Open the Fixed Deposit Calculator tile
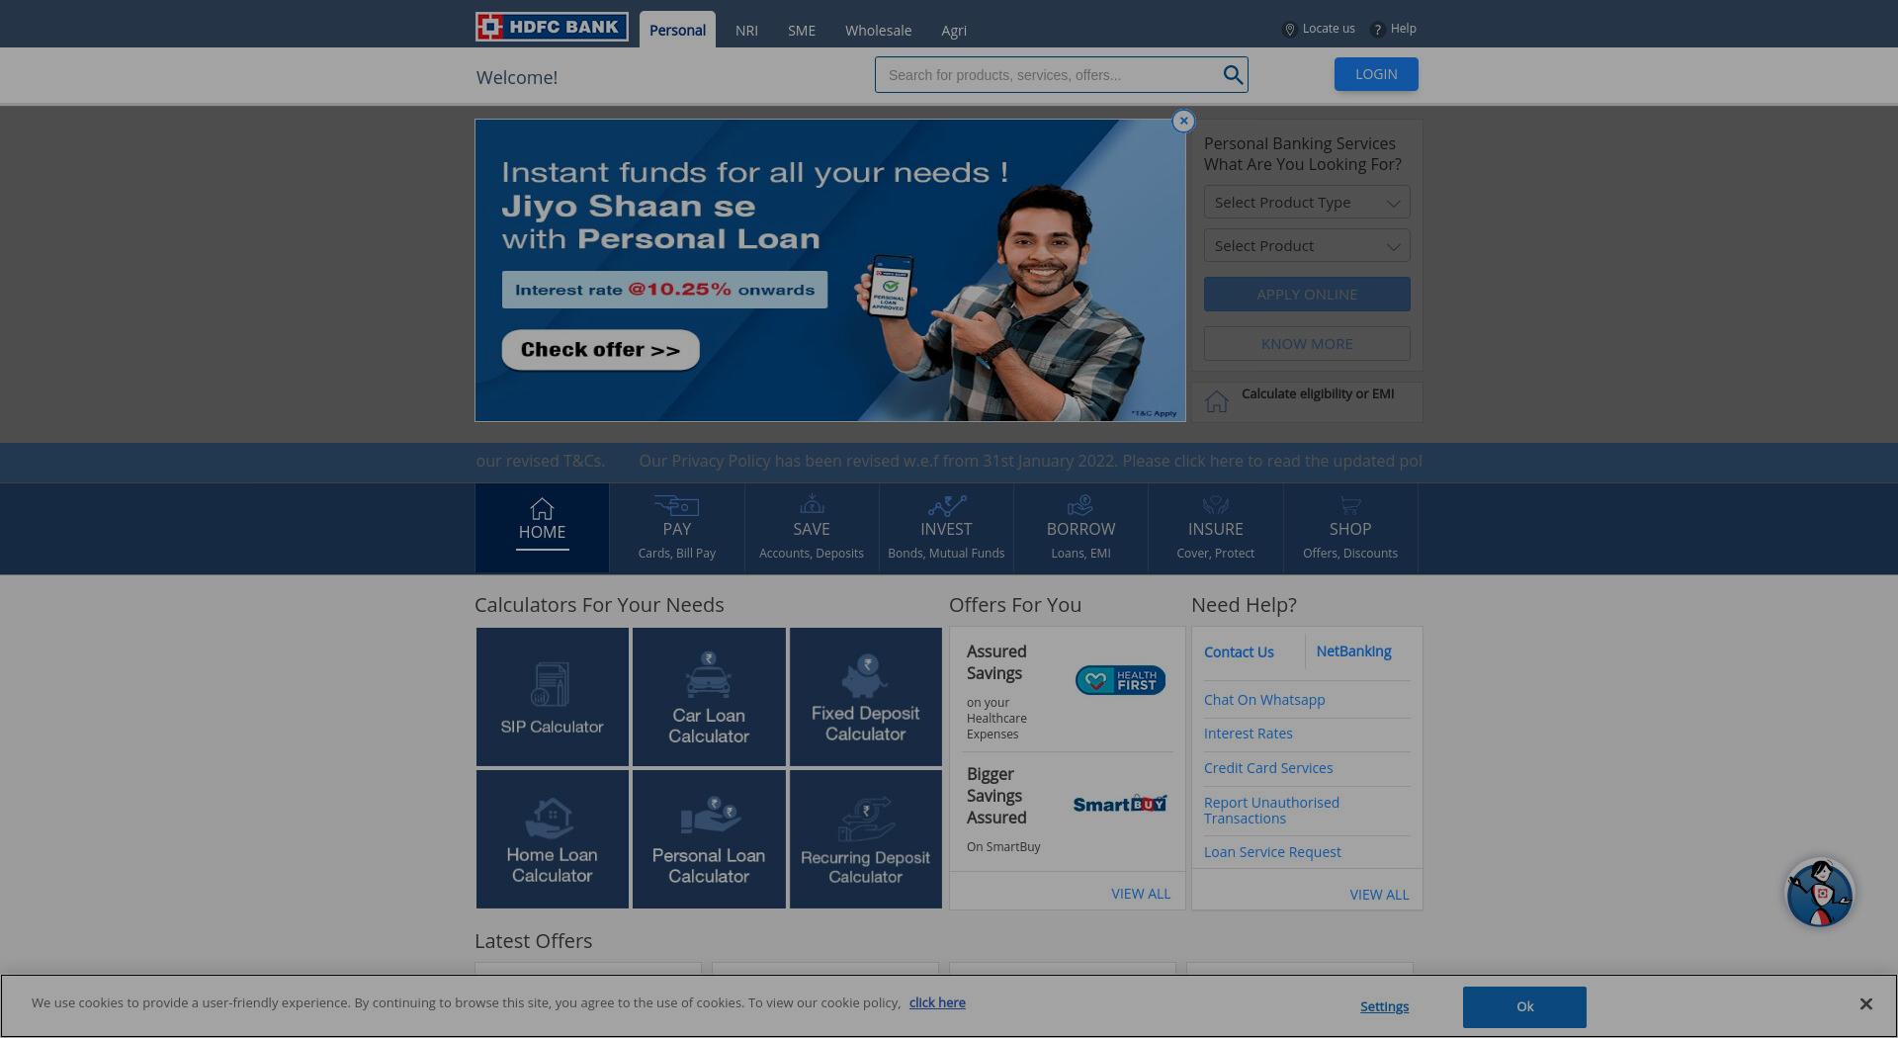 click(865, 697)
